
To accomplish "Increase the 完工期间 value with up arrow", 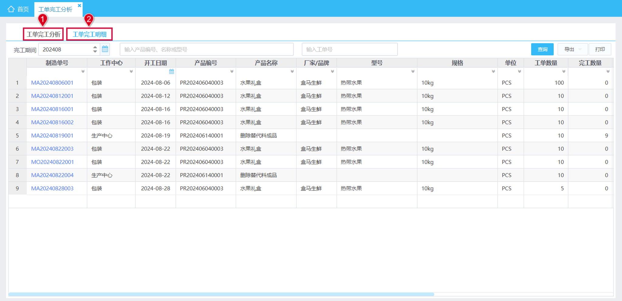I will [x=95, y=47].
